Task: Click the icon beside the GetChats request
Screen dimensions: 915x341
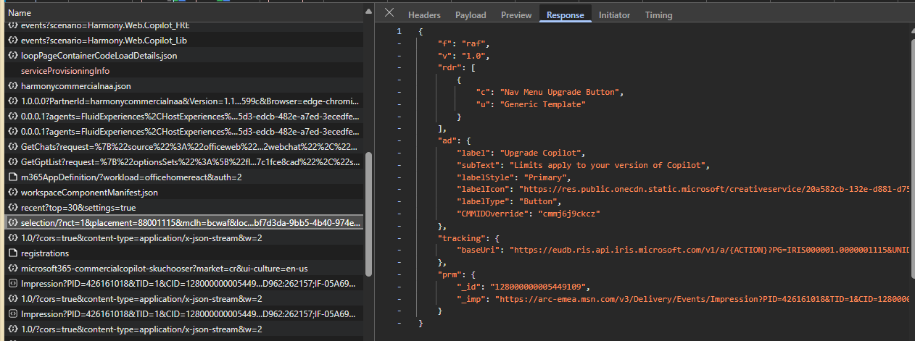Action: [12, 147]
